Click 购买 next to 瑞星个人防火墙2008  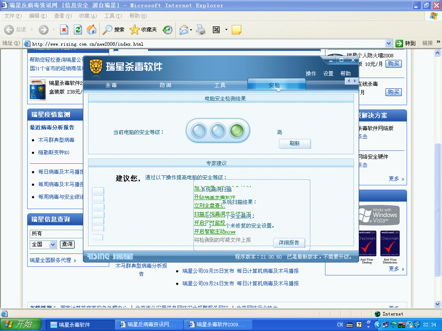[x=394, y=64]
